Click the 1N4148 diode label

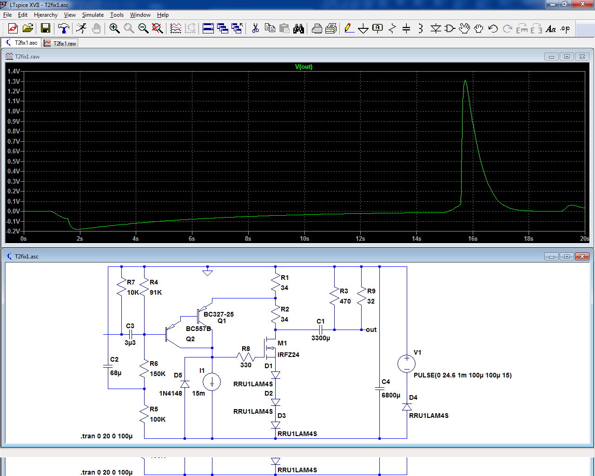(171, 393)
